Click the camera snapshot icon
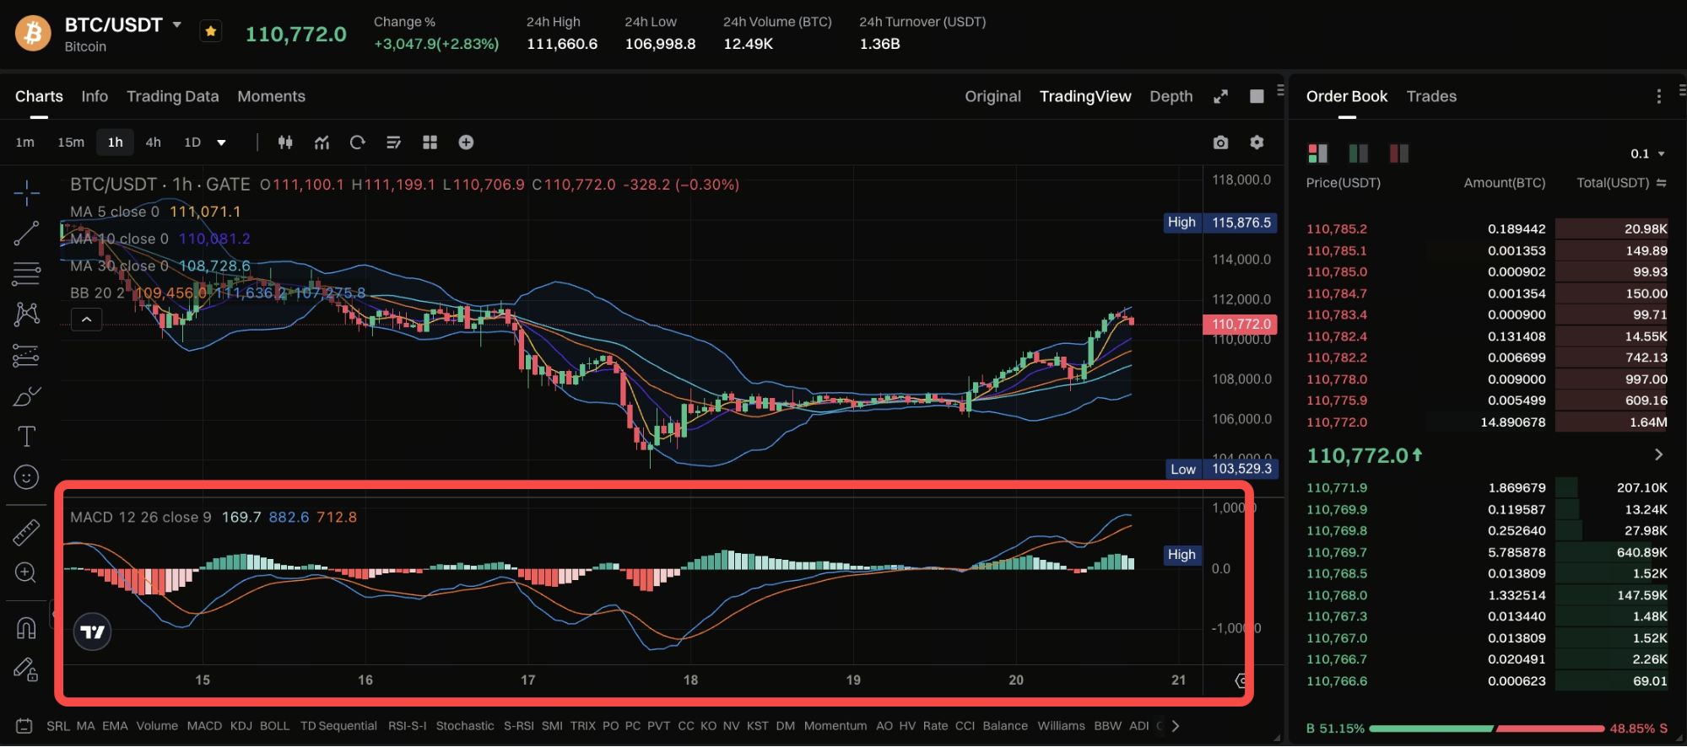Viewport: 1687px width, 747px height. (1220, 142)
